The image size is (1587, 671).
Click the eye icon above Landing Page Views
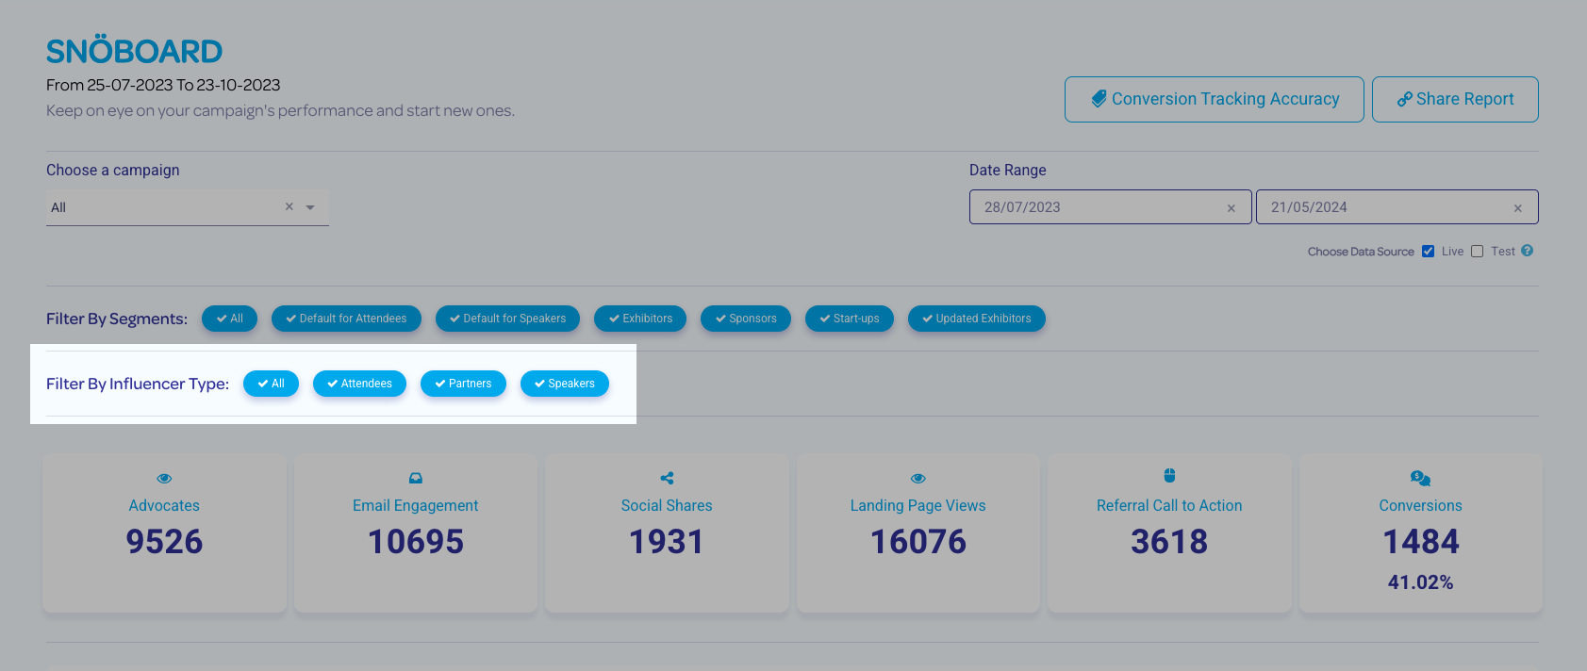917,479
